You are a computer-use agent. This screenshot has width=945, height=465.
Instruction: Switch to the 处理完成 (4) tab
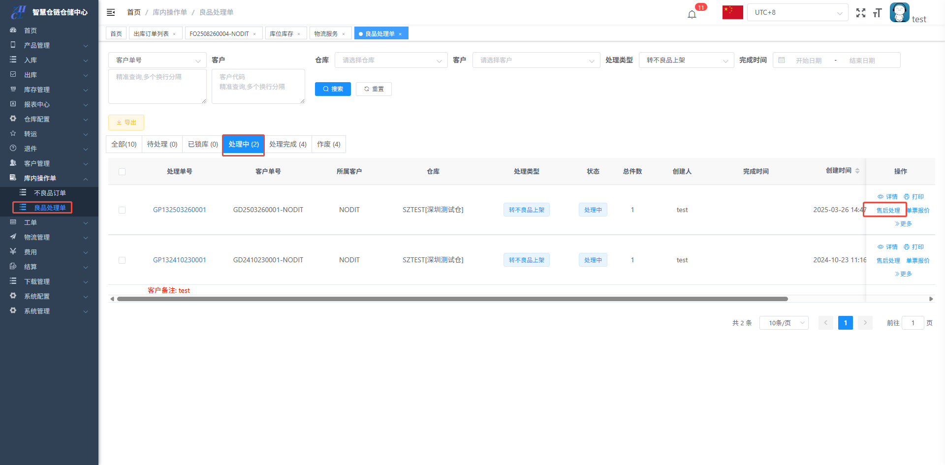coord(287,144)
